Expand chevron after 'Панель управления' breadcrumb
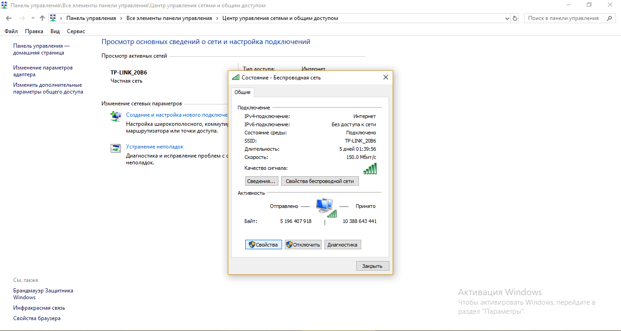Screen dimensions: 621x331 [x=121, y=18]
